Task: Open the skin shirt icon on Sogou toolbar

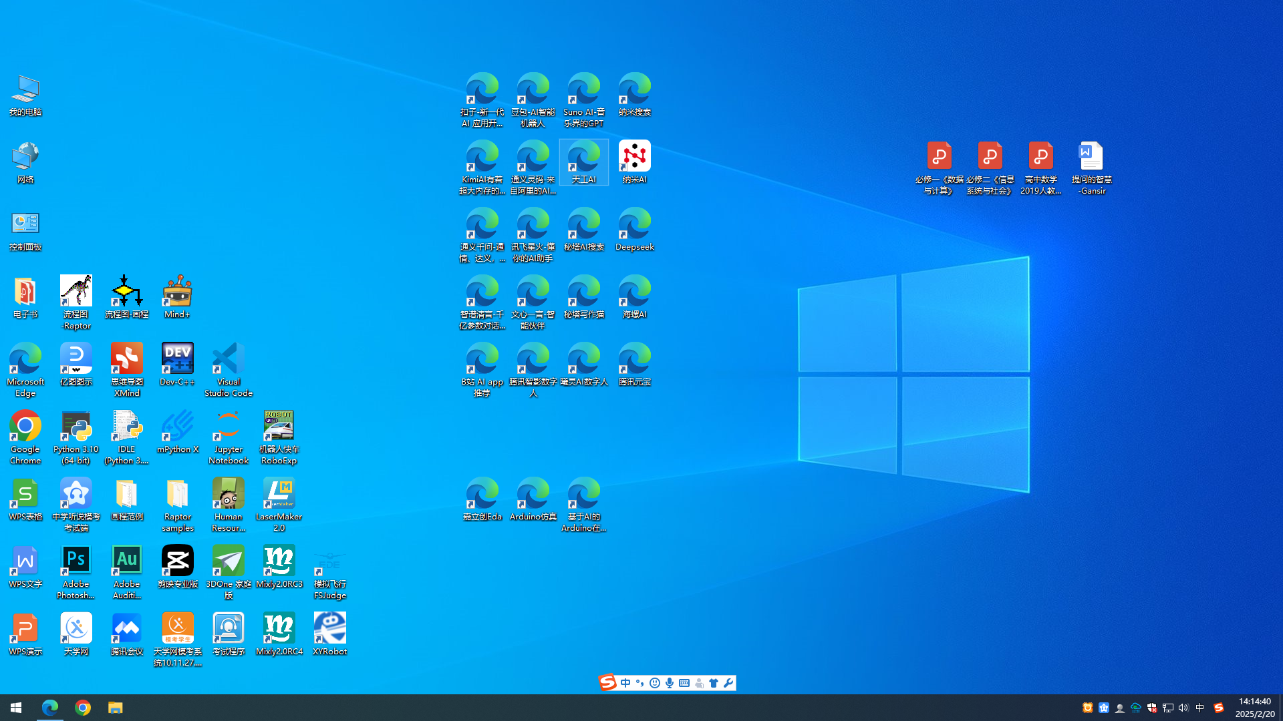Action: click(x=714, y=683)
